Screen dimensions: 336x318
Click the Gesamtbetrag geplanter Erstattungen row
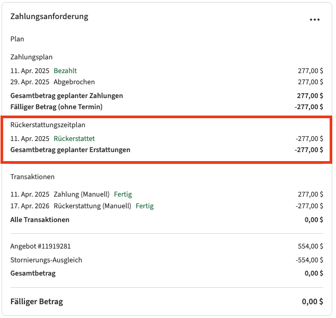pyautogui.click(x=70, y=149)
